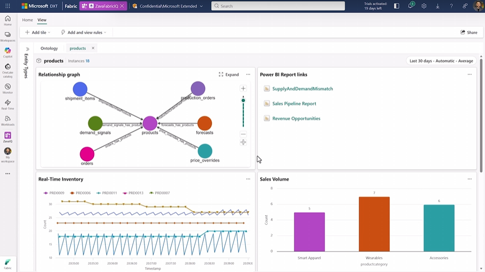
Task: Toggle PRD0007 series in legend
Action: 159,193
